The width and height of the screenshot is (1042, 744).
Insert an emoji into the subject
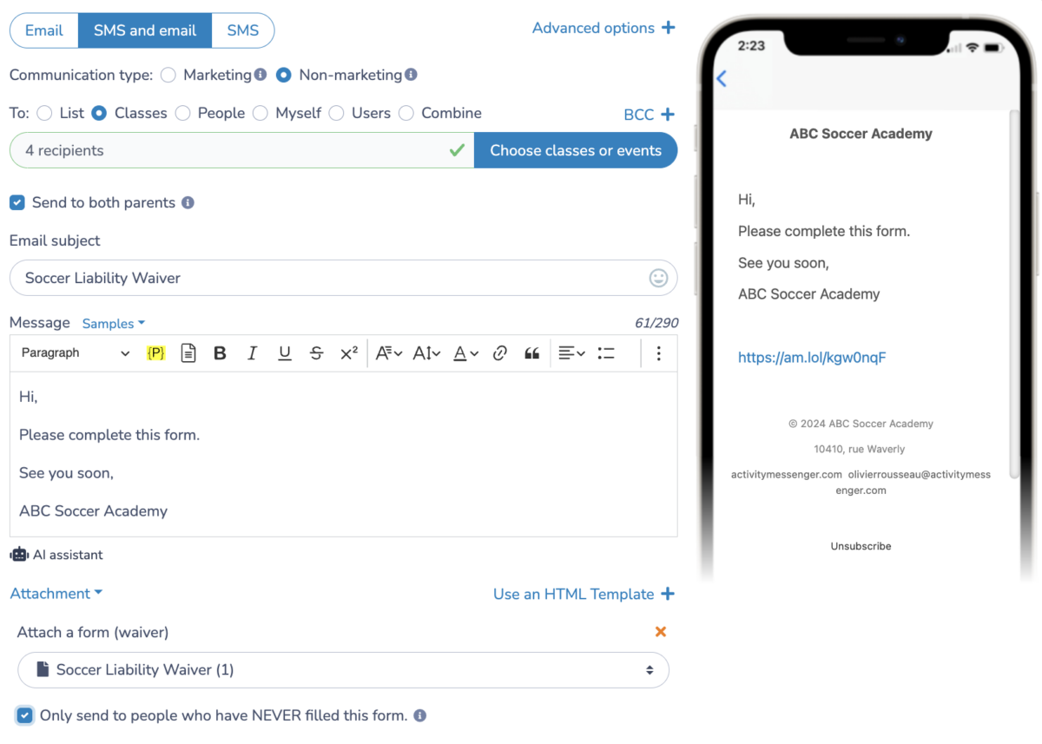pos(658,278)
